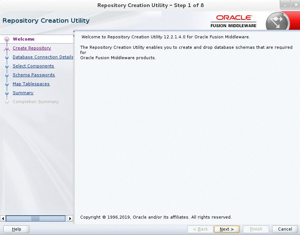Click the Schema Passwords step bullet
This screenshot has height=235, width=300.
point(7,75)
